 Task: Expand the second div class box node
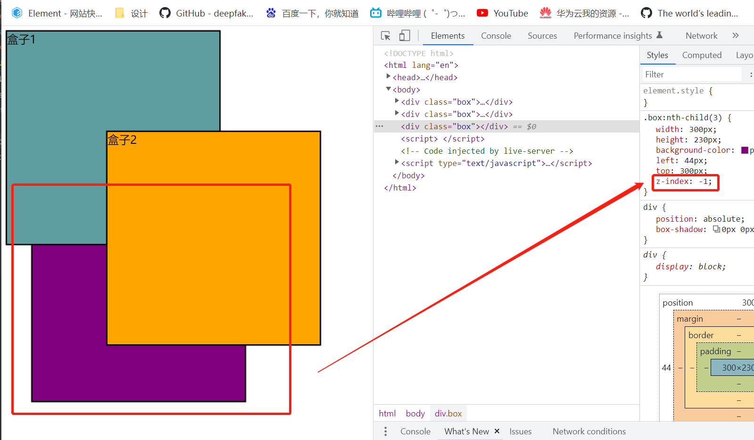pos(397,114)
